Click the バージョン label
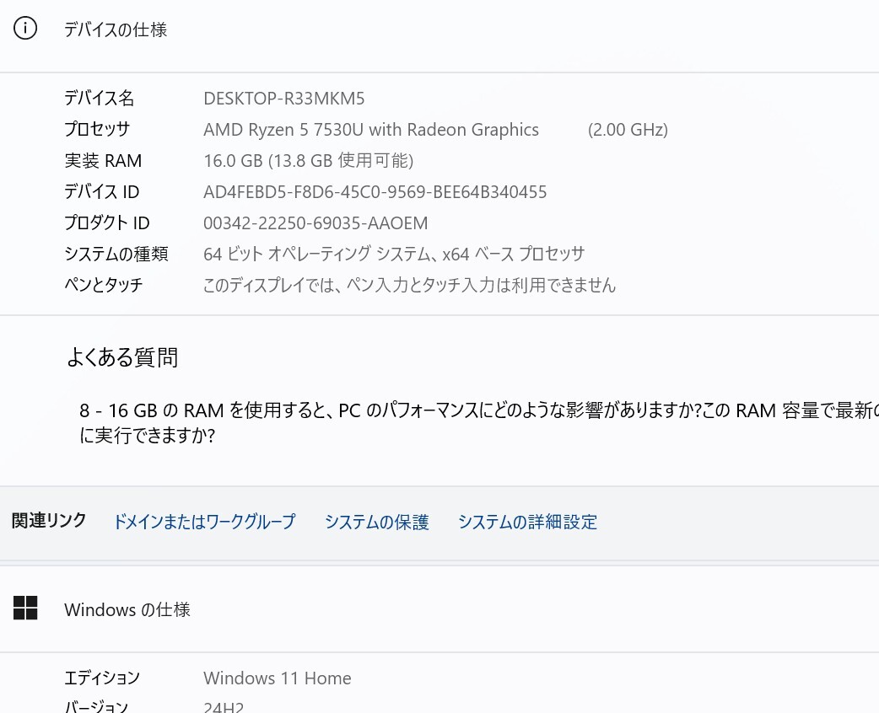This screenshot has width=879, height=713. click(96, 706)
